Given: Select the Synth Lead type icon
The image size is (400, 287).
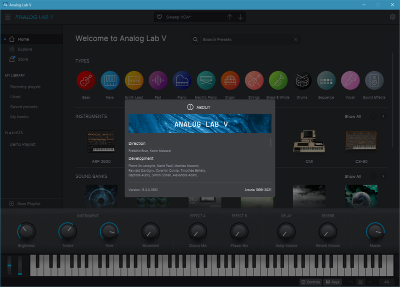Looking at the screenshot, I should tap(134, 80).
